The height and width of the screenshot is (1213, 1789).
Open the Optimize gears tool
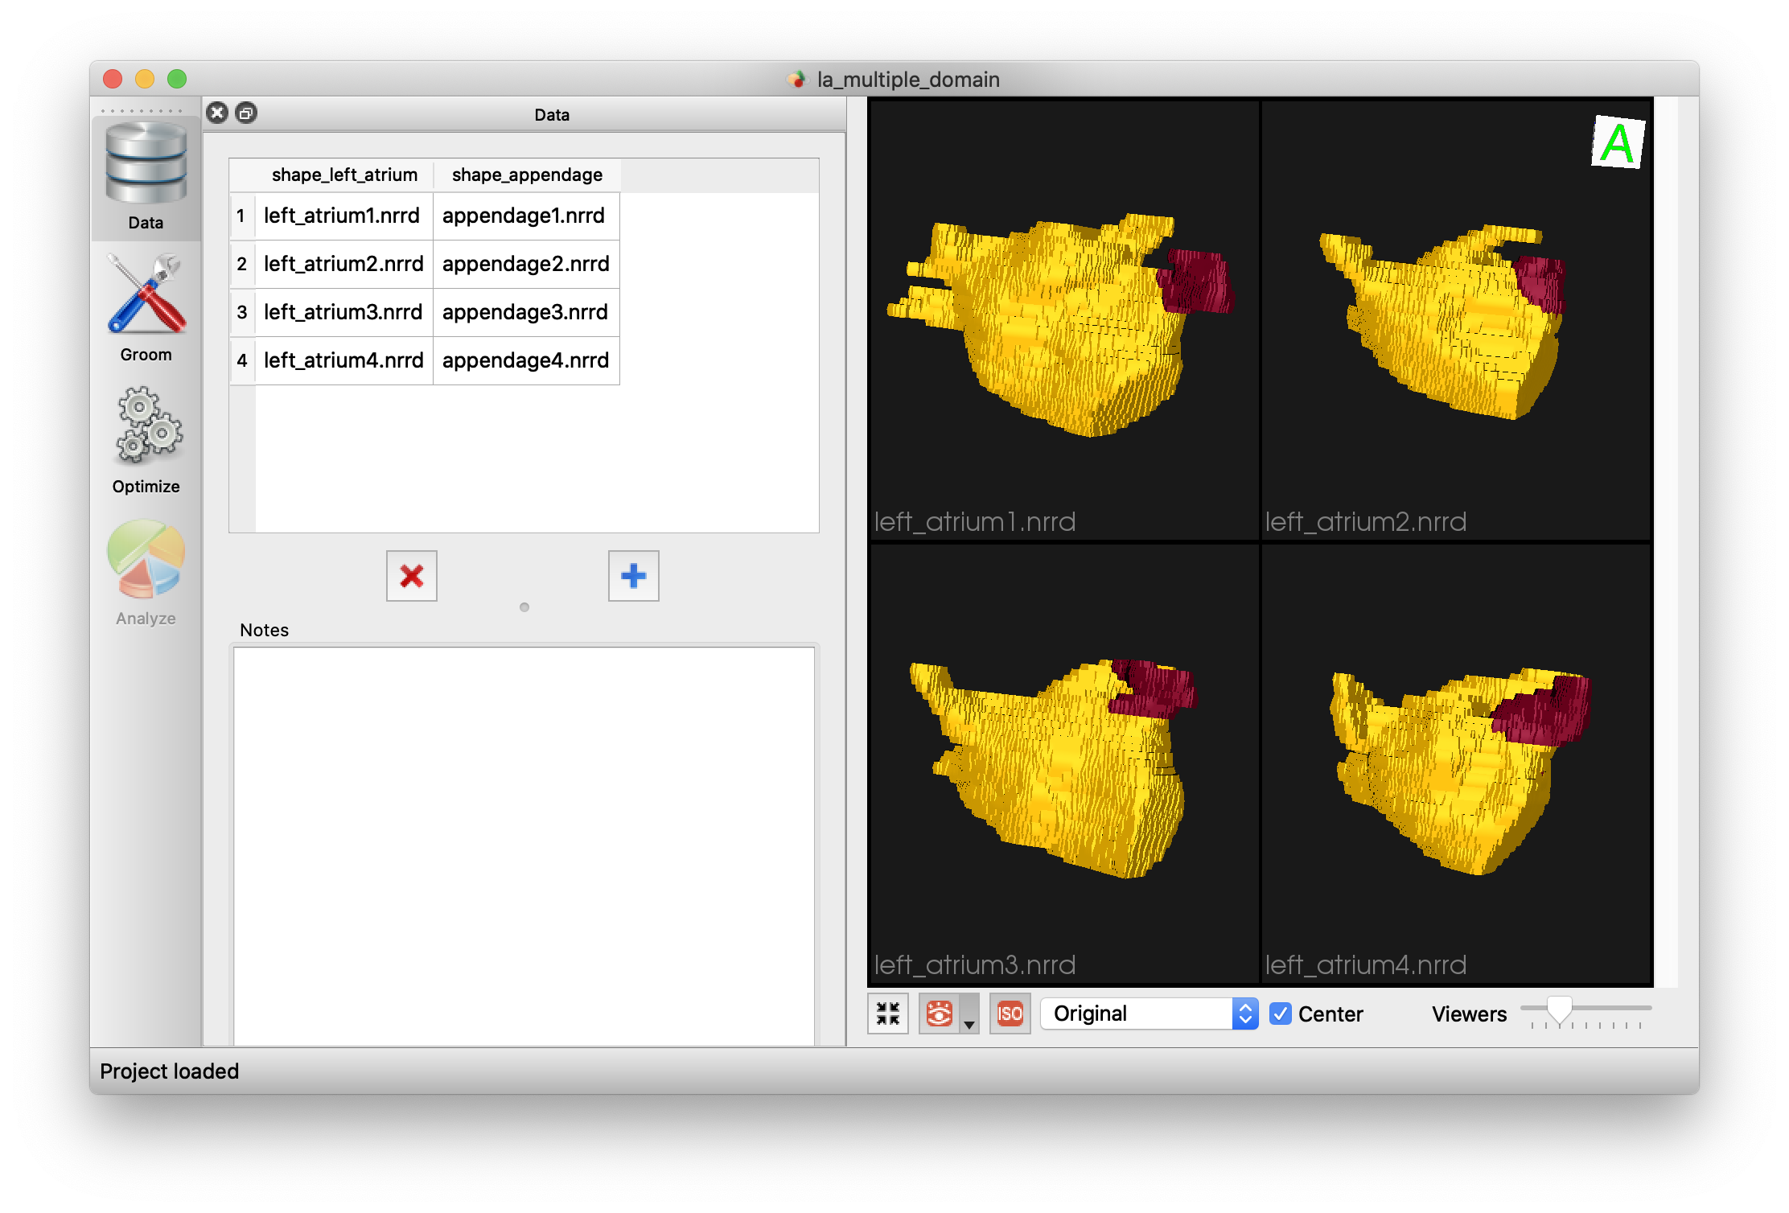pyautogui.click(x=146, y=440)
